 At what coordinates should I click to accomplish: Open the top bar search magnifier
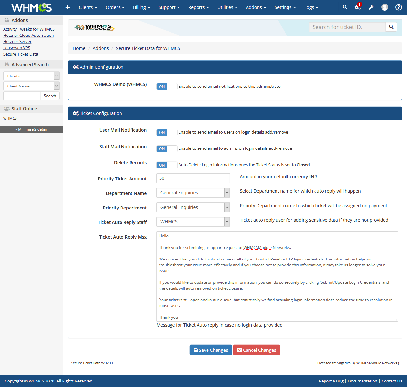(x=345, y=7)
